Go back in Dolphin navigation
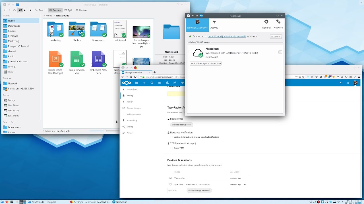The image size is (364, 204). click(5, 10)
